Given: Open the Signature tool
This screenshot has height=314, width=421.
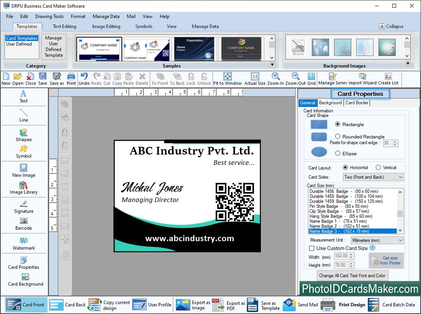Looking at the screenshot, I should point(23,207).
